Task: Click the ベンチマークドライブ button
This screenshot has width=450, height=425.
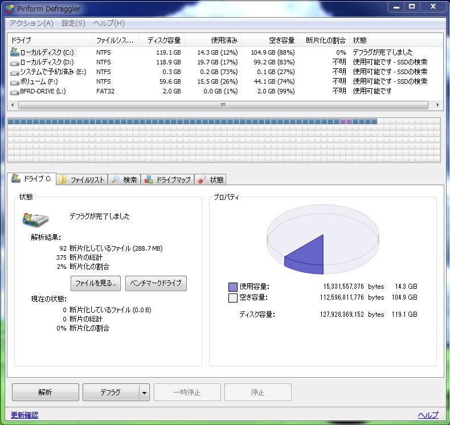Action: [156, 284]
